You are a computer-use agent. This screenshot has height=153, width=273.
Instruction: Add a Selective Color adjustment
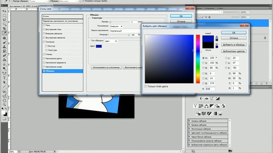coord(221,113)
